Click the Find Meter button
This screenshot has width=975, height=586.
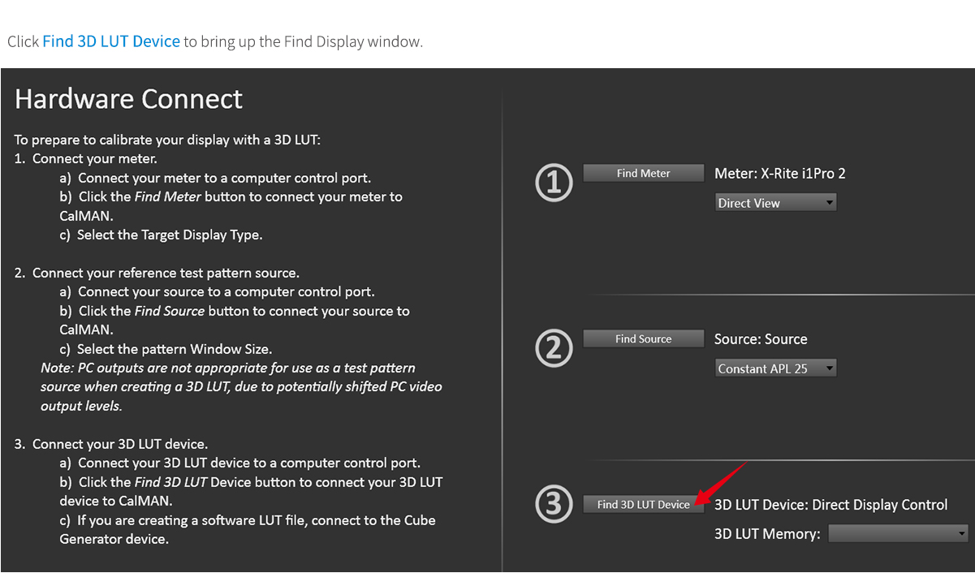pos(644,173)
